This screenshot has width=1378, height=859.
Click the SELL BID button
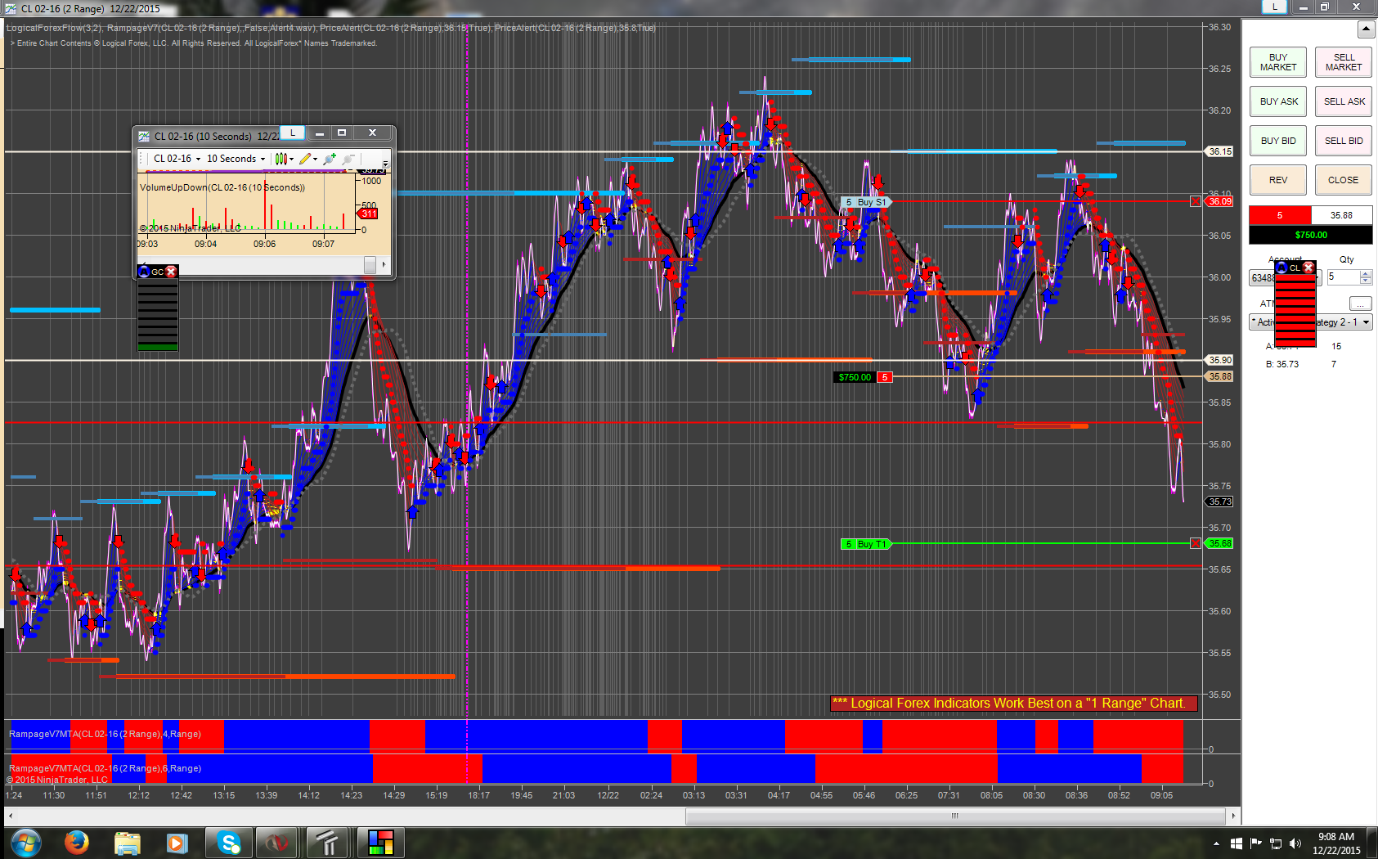click(1344, 141)
